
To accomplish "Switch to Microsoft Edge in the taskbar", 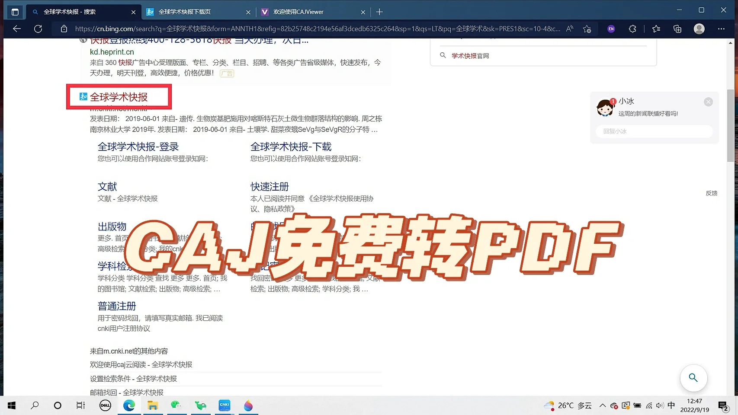I will coord(129,405).
